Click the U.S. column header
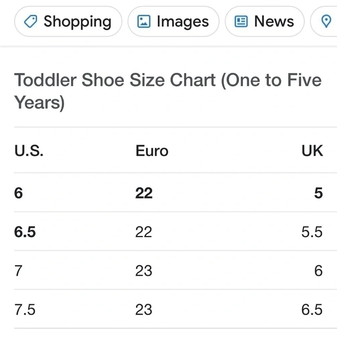Image resolution: width=337 pixels, height=337 pixels. (x=29, y=151)
